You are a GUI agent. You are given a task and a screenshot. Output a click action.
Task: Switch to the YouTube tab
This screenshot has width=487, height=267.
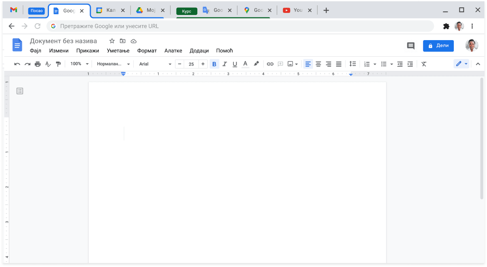pyautogui.click(x=298, y=11)
